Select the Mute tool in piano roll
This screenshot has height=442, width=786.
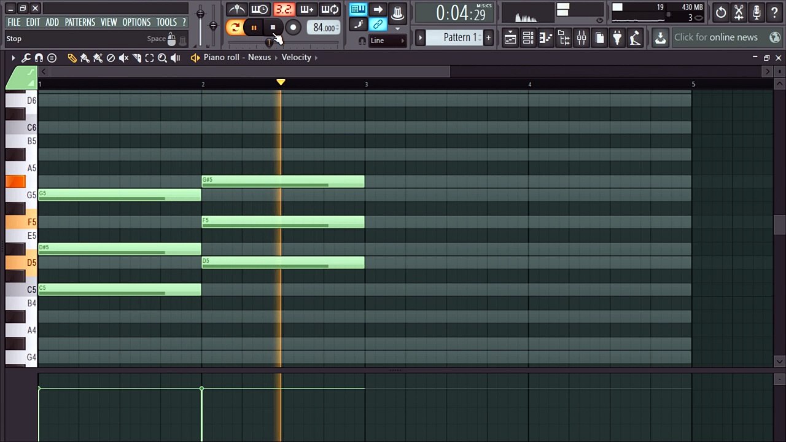click(x=123, y=58)
